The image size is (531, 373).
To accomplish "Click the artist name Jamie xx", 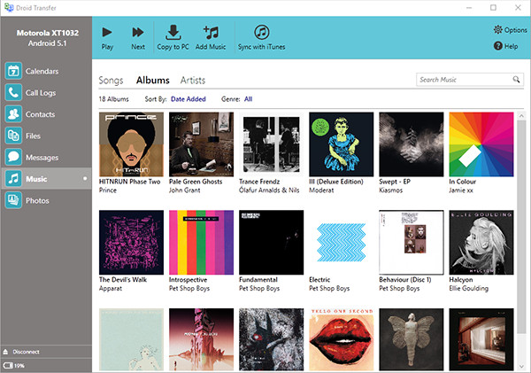I will click(x=461, y=190).
